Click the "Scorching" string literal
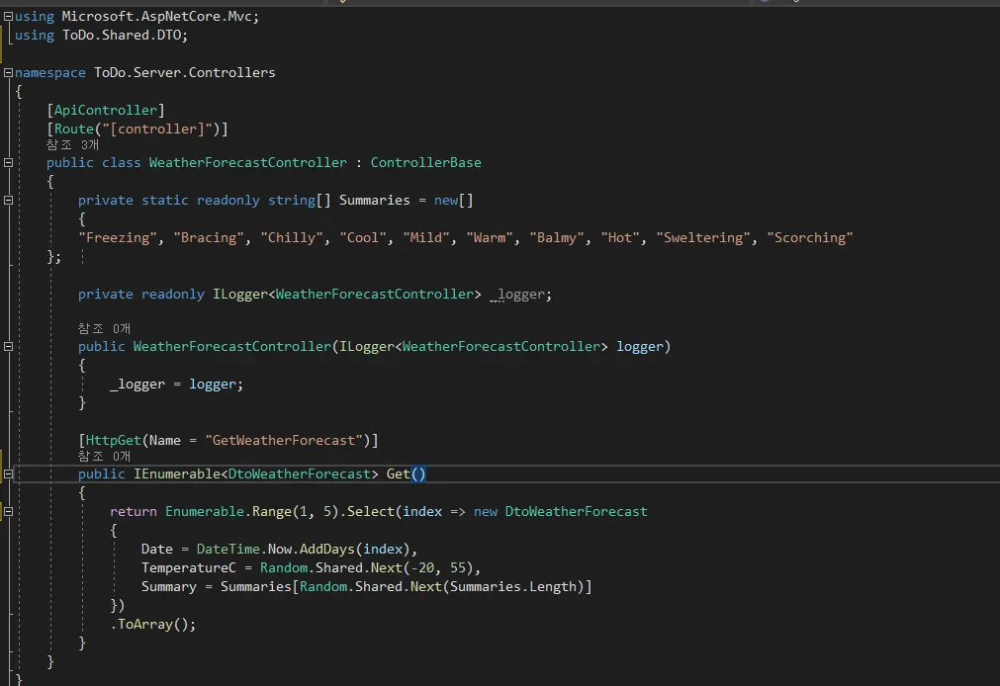Viewport: 1000px width, 686px height. (810, 238)
